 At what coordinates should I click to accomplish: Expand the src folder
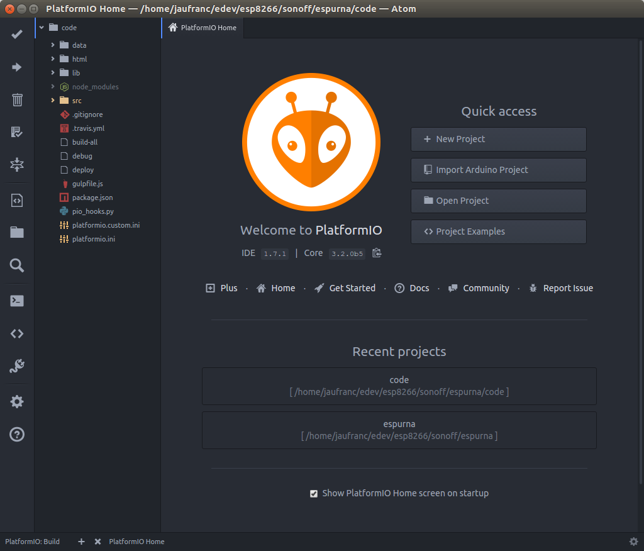click(53, 100)
